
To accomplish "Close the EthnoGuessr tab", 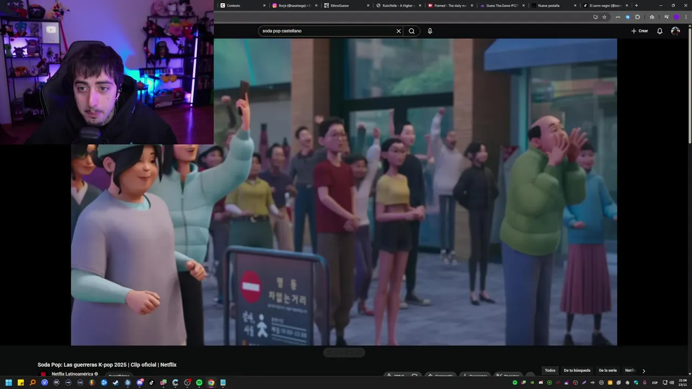I will point(368,5).
